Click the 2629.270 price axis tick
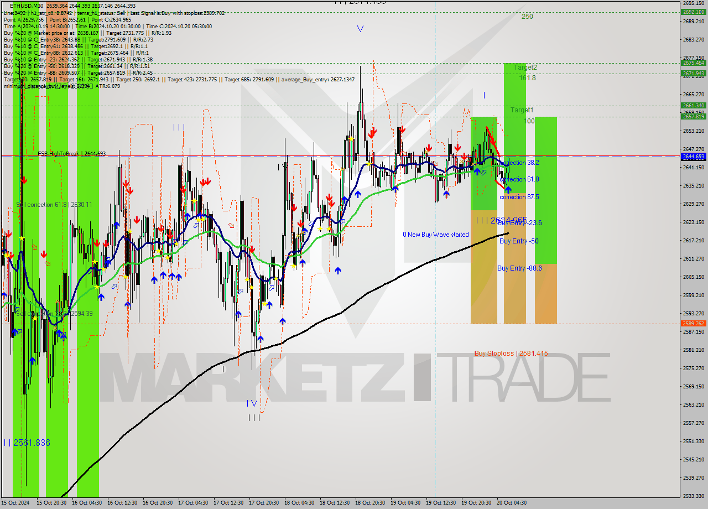708x509 pixels. (x=693, y=204)
